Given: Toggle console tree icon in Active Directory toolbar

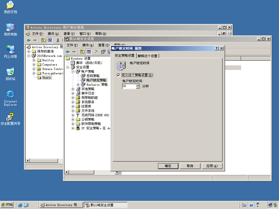Looking at the screenshot, I should (50, 40).
